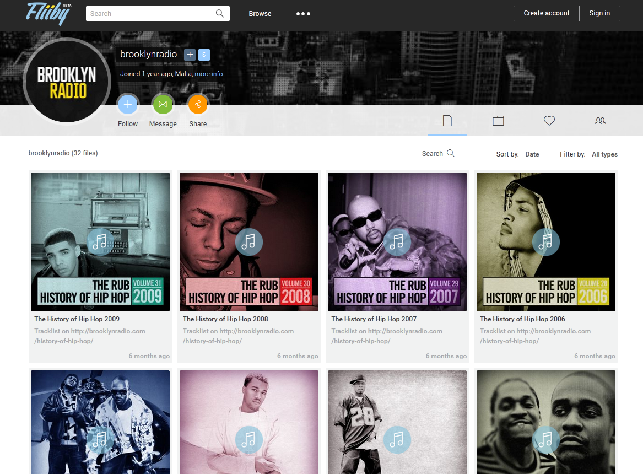Click Tracklist description under History of Hip Hop 2009

89,336
